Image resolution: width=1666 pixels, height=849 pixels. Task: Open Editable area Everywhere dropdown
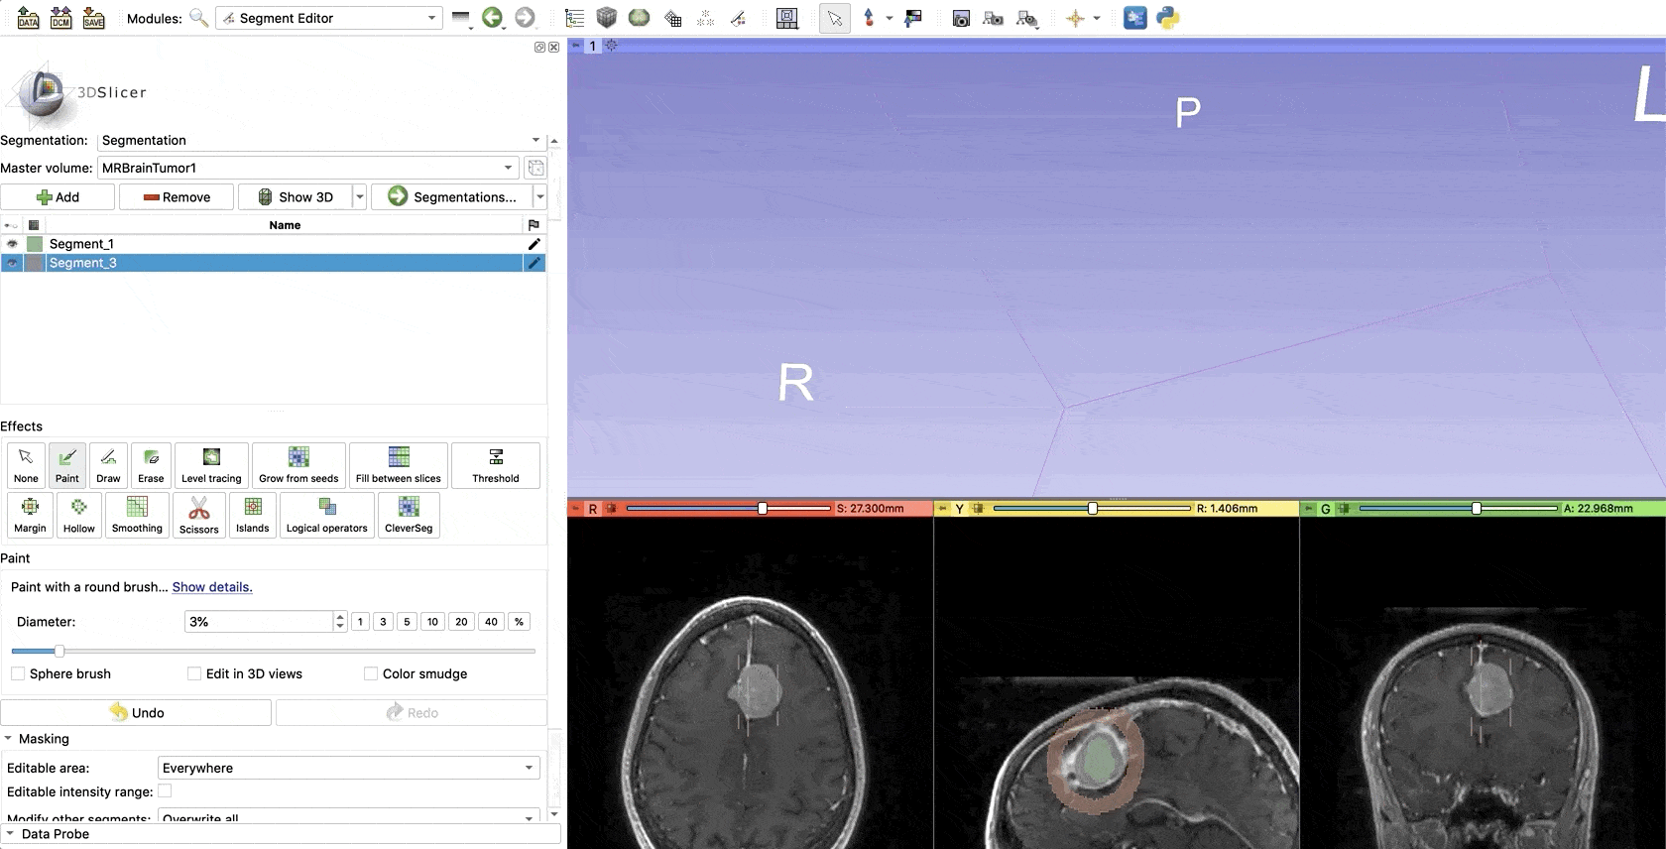[x=349, y=768]
